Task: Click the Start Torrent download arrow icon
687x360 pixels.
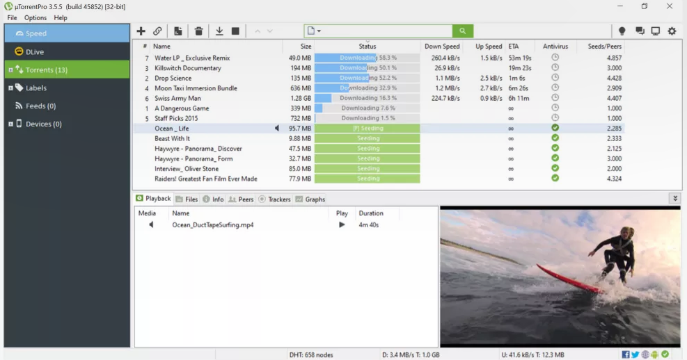Action: (219, 31)
